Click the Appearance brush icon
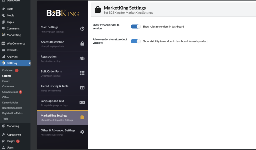Screen dimensions: 256x150 [3, 135]
